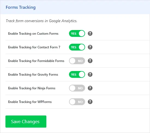Switch off Gravity Forms tracking toggle

(77, 75)
